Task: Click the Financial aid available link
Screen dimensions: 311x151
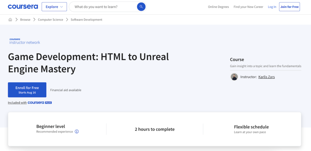Action: (x=66, y=90)
